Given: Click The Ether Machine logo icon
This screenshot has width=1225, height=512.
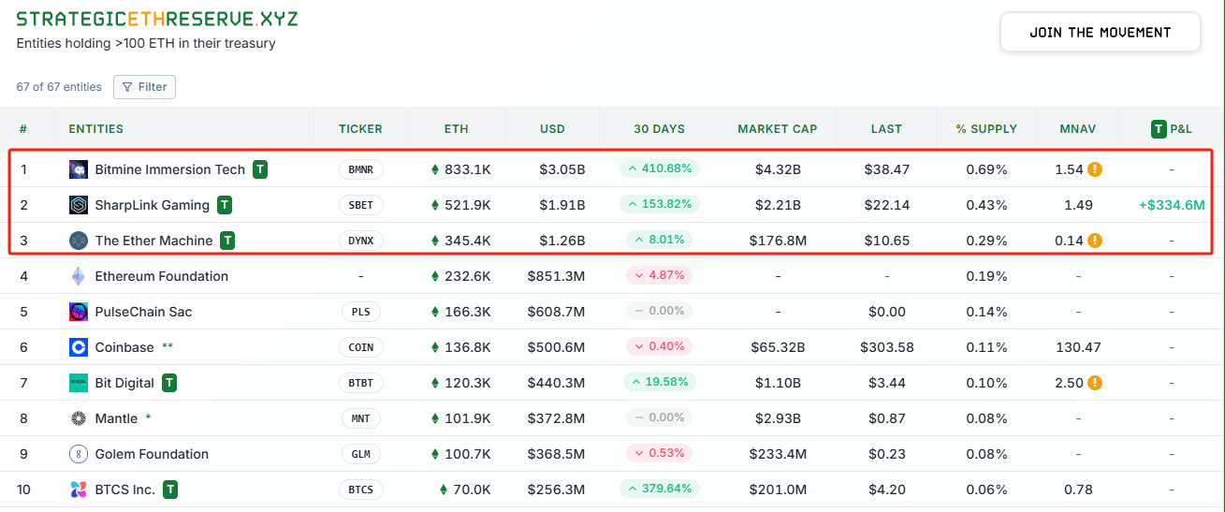Looking at the screenshot, I should 79,241.
